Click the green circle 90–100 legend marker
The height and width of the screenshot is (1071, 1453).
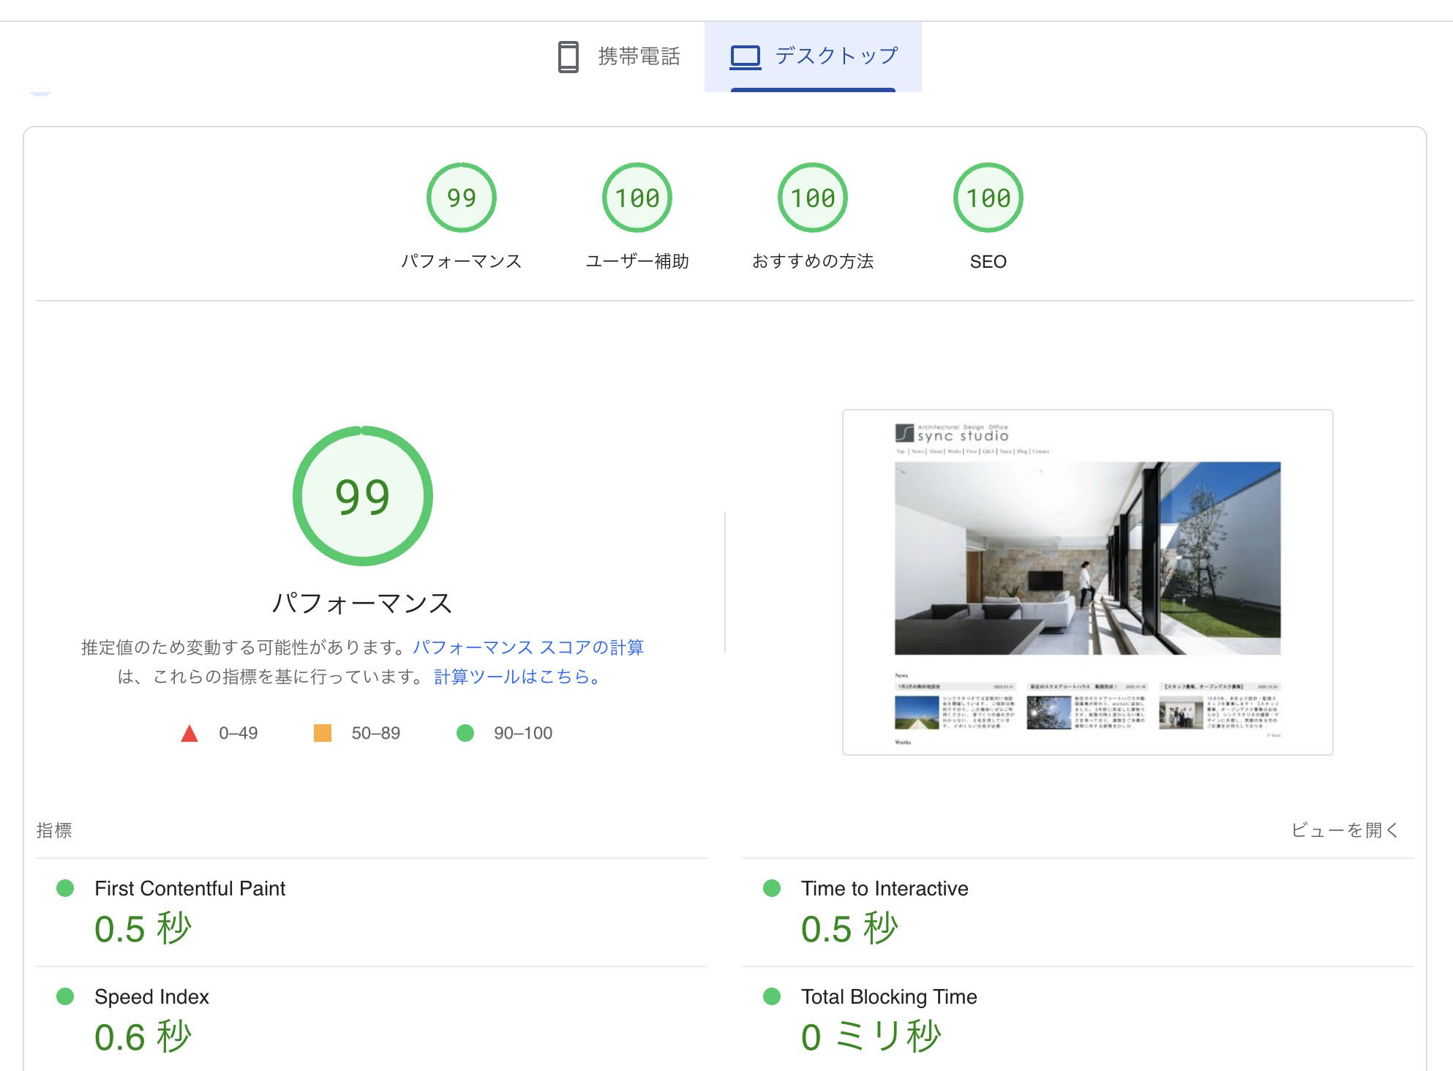[x=465, y=733]
